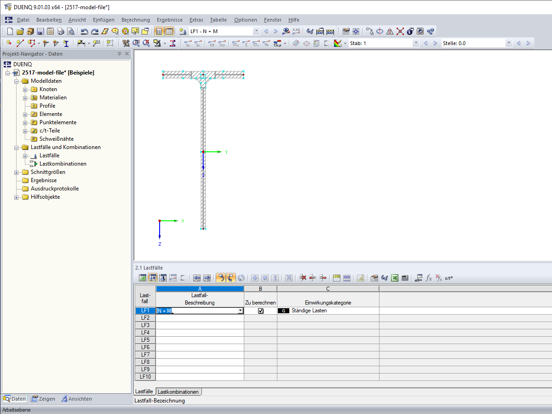Screen dimensions: 552x414
Task: Expand the Schnittgrößen tree node
Action: coord(17,172)
